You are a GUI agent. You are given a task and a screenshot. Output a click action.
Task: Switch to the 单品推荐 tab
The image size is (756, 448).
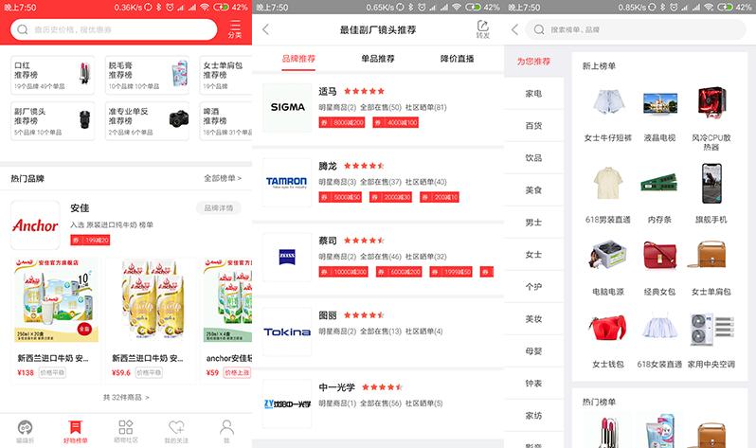tap(377, 59)
